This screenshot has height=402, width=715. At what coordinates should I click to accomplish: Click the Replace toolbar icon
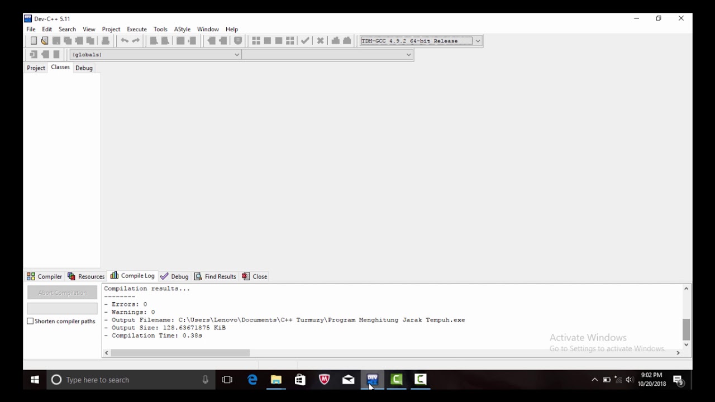coord(165,41)
